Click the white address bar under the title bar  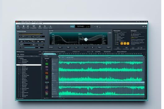click(x=82, y=24)
